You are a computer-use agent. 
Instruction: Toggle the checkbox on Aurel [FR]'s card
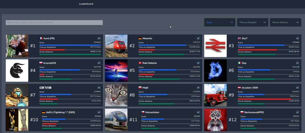pos(99,38)
